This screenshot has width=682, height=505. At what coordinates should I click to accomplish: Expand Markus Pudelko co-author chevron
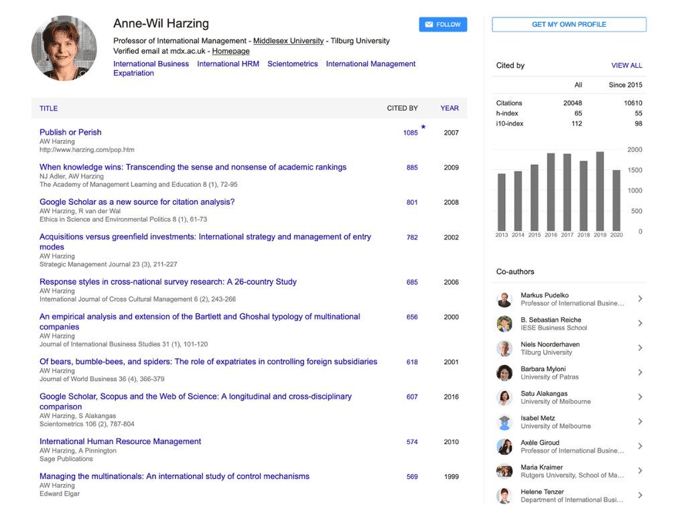point(640,299)
